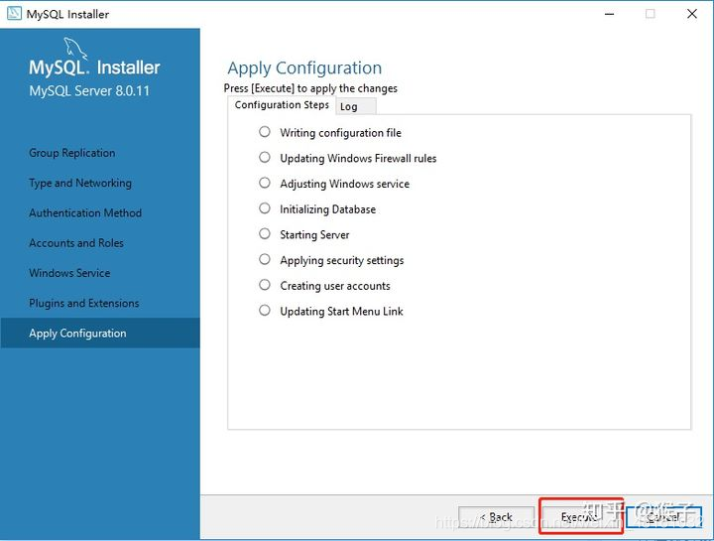Open Accounts and Roles step
The image size is (714, 541).
coord(76,243)
